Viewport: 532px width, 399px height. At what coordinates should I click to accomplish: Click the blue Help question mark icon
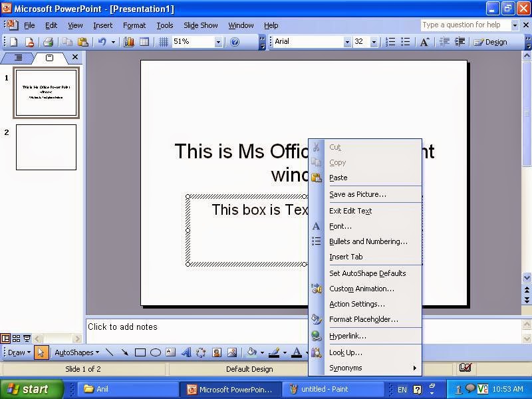coord(235,42)
